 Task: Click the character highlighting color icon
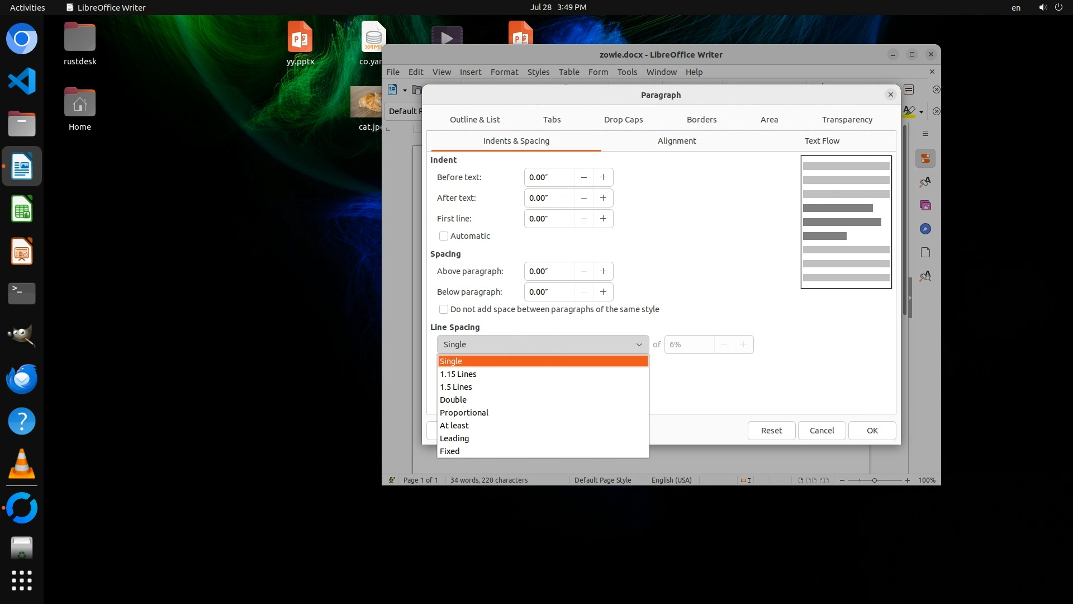(909, 111)
